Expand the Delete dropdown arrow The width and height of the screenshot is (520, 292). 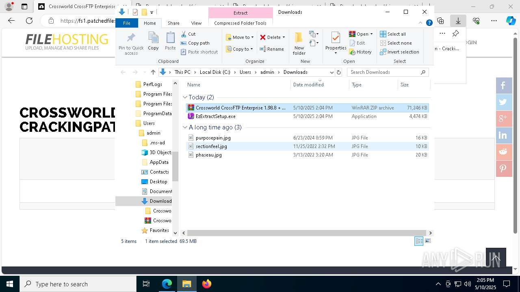click(x=284, y=37)
